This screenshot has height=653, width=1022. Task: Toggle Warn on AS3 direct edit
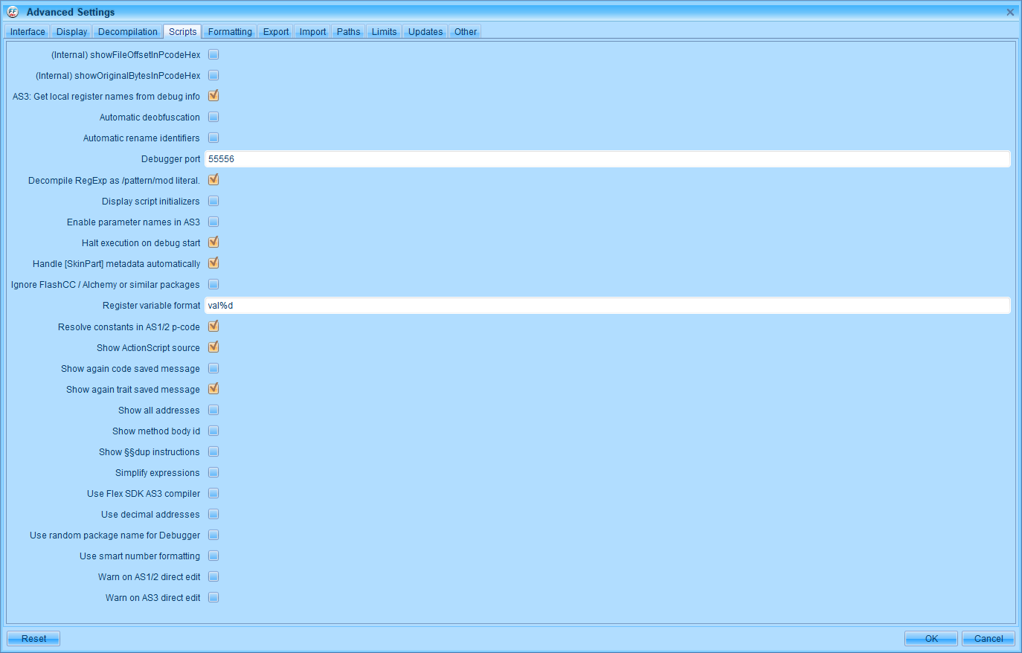(x=213, y=597)
